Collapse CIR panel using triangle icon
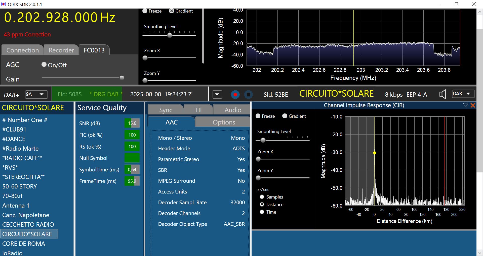The width and height of the screenshot is (483, 256). pos(465,105)
